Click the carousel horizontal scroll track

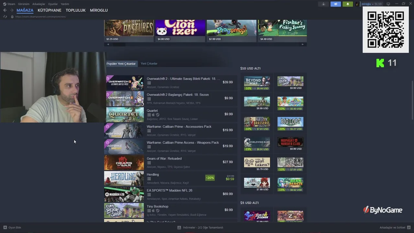(x=205, y=44)
